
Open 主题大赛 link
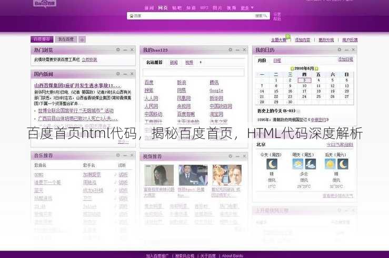click(279, 39)
